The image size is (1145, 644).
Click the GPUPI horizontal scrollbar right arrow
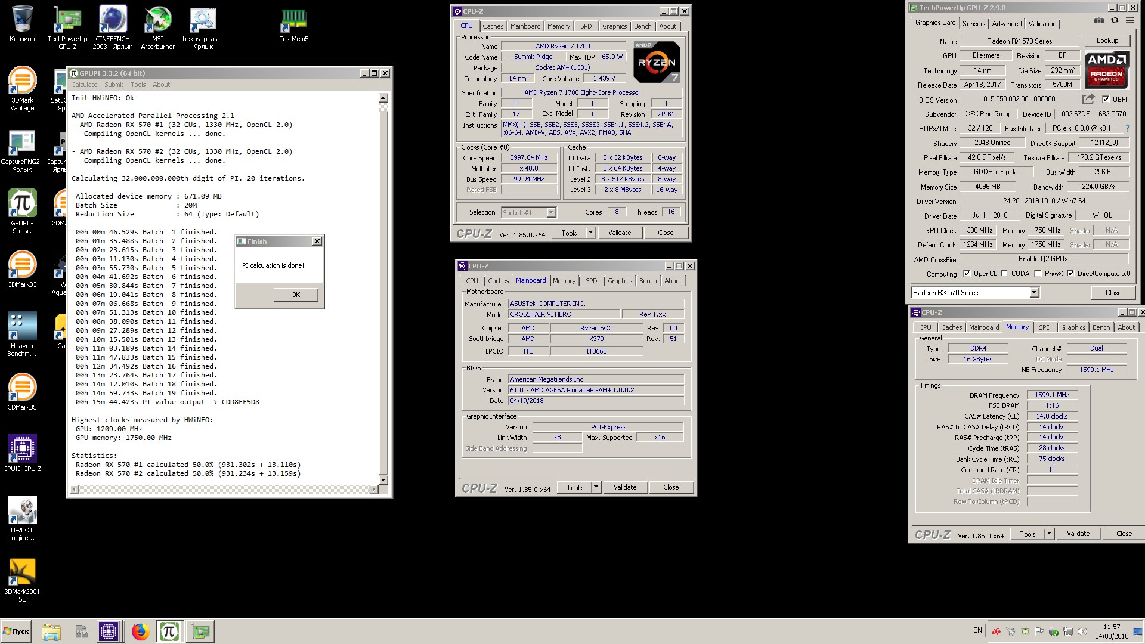tap(374, 490)
